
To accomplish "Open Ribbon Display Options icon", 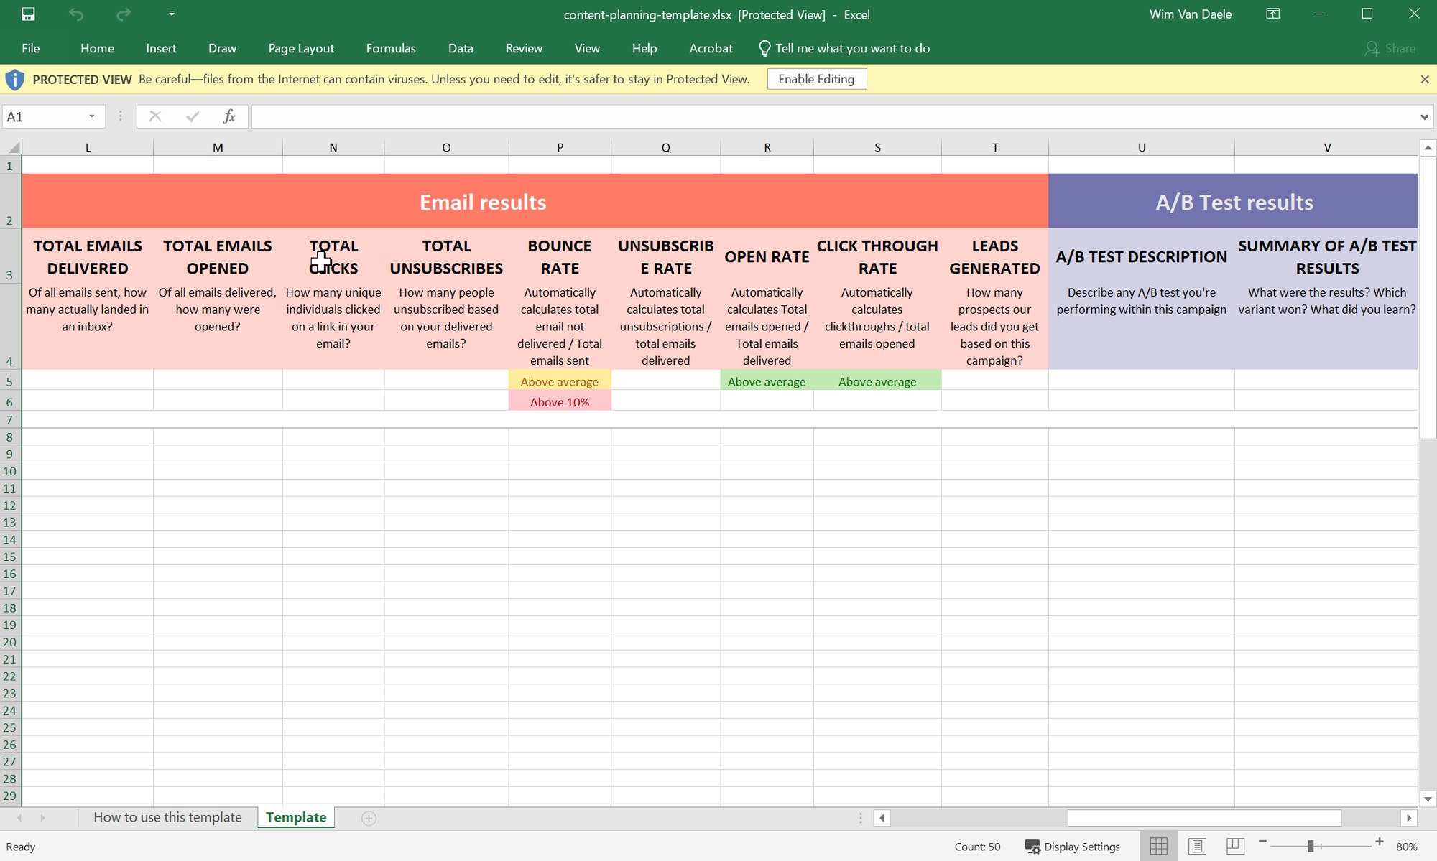I will [x=1272, y=14].
